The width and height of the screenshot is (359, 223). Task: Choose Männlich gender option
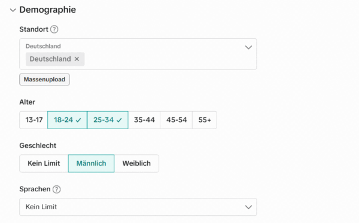(91, 163)
